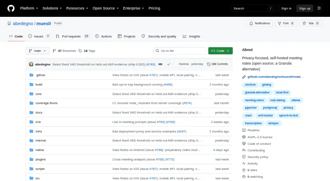The height and width of the screenshot is (181, 330).
Task: Expand commit message ellipsis icon
Action: click(160, 64)
